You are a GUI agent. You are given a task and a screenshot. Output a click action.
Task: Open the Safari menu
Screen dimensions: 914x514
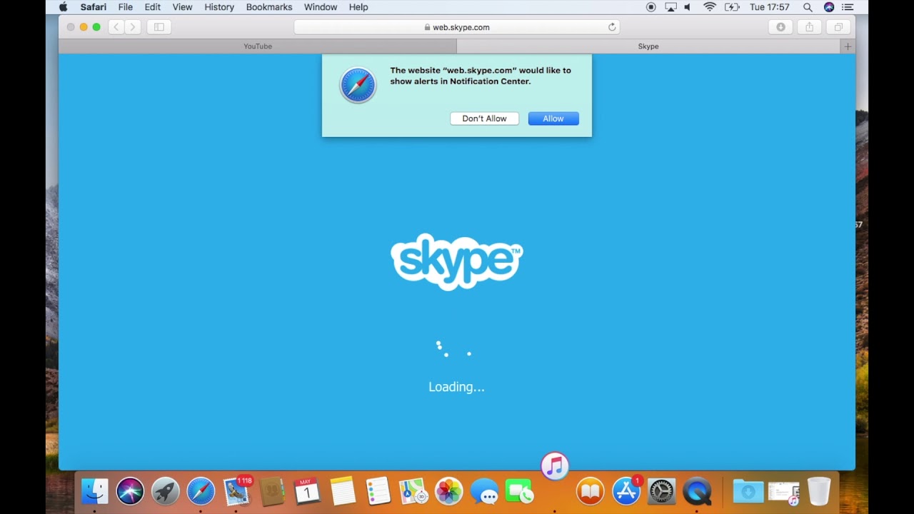tap(94, 7)
